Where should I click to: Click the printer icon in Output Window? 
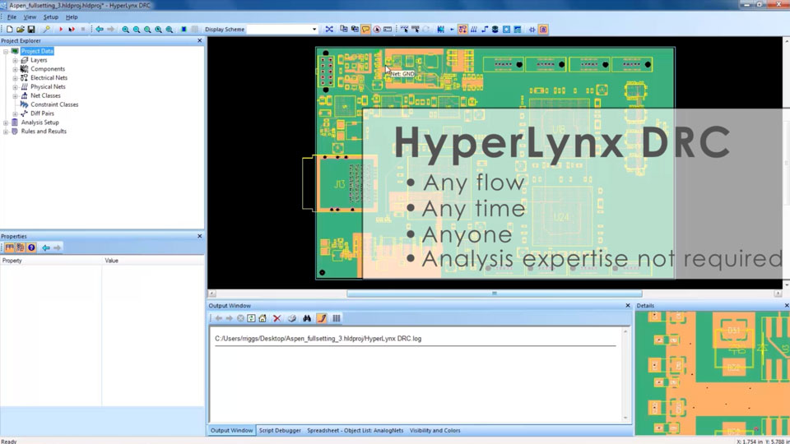pyautogui.click(x=291, y=318)
